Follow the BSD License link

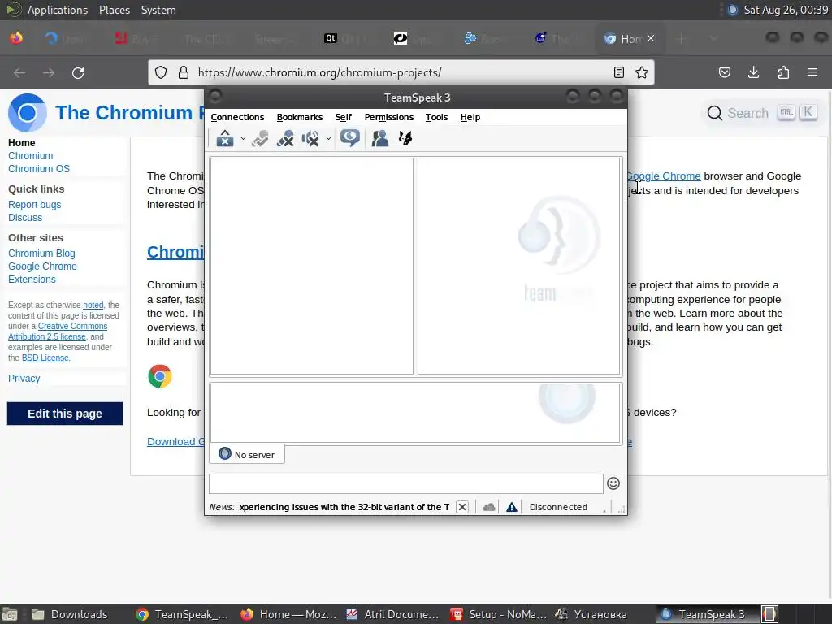(x=45, y=358)
